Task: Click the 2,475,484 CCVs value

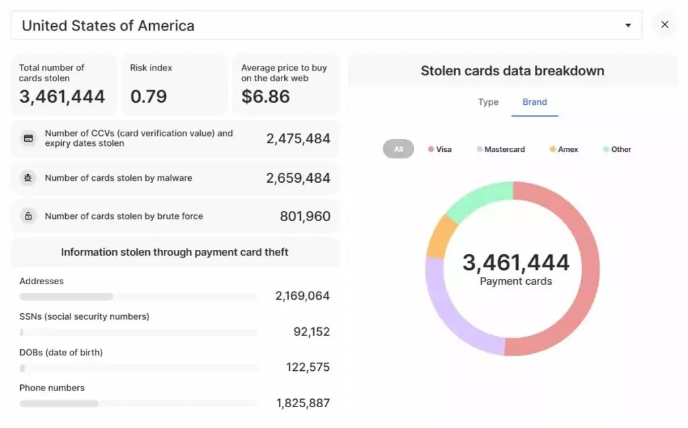Action: [298, 138]
